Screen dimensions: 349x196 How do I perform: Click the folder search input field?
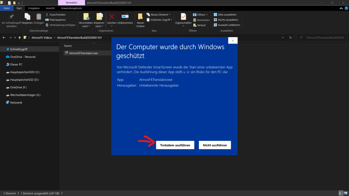click(322, 37)
